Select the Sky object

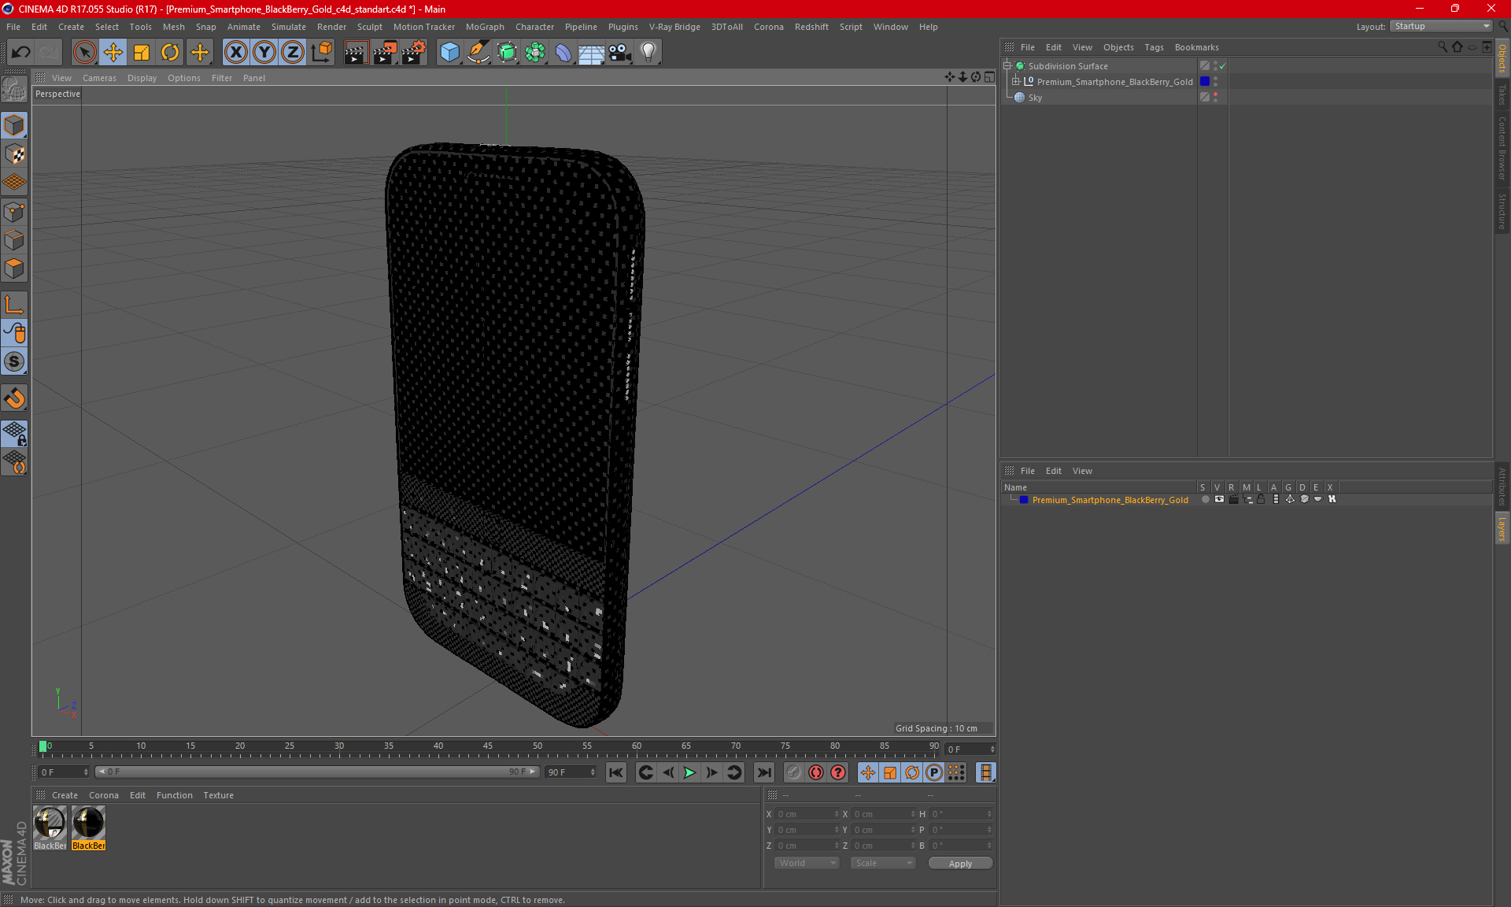[1035, 98]
